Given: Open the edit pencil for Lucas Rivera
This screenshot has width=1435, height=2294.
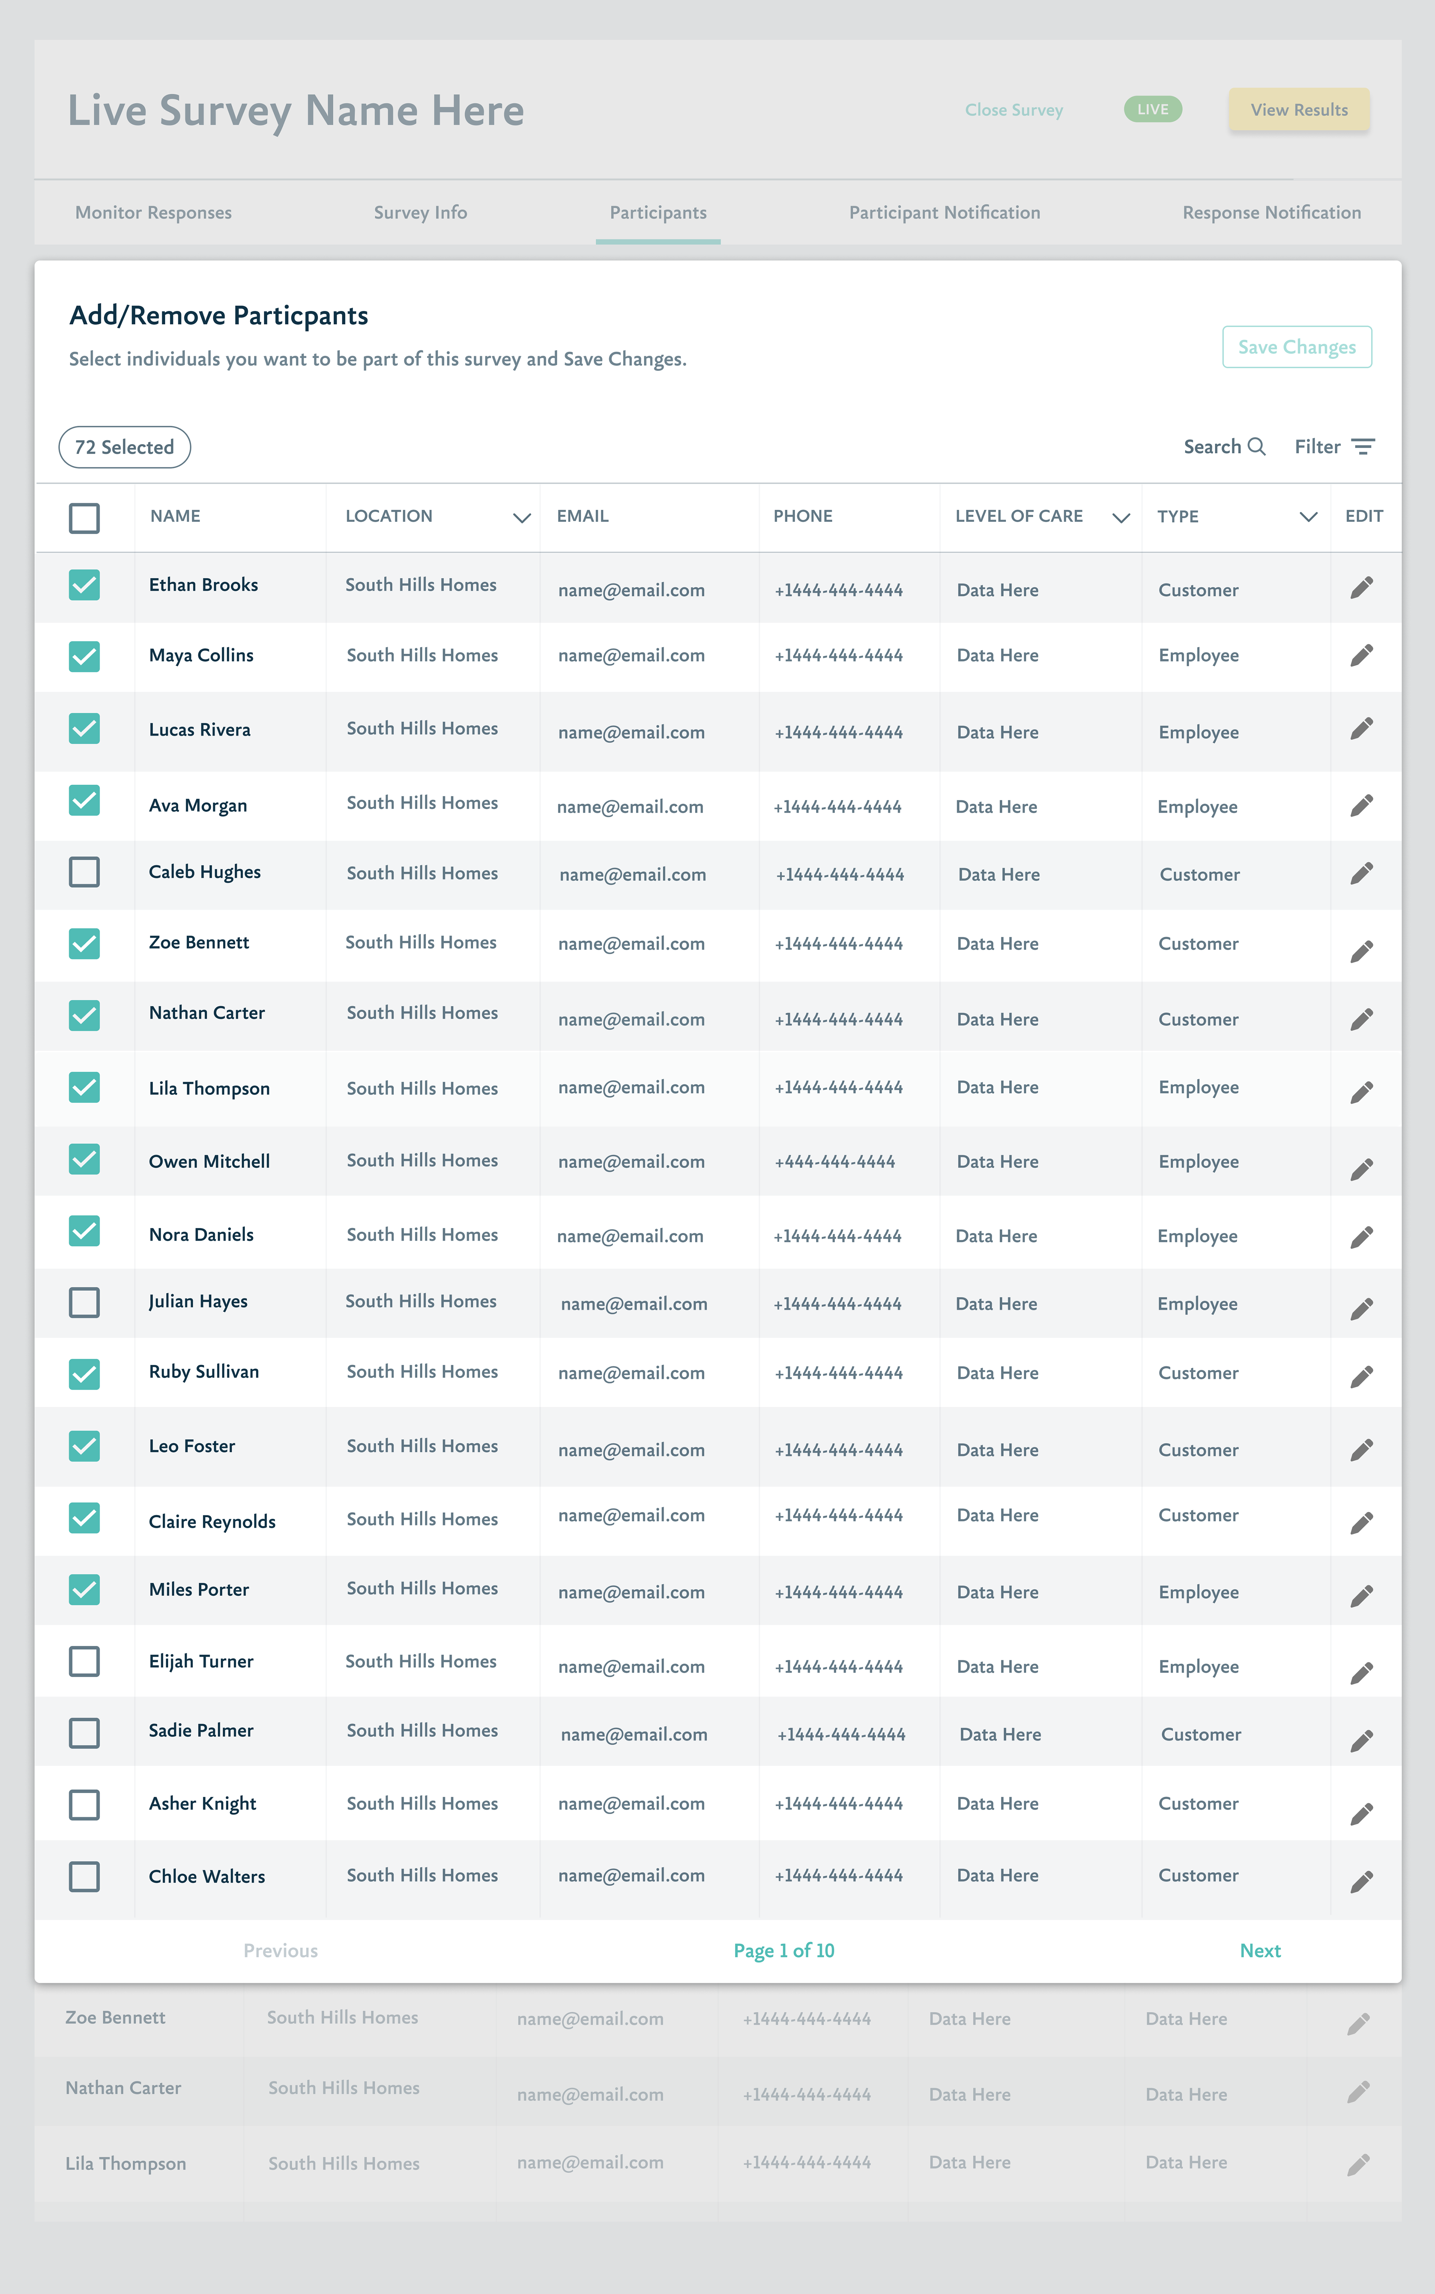Looking at the screenshot, I should coord(1361,729).
